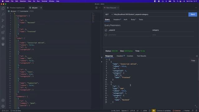This screenshot has height=112, width=199.
Task: Open the response Headers tab
Action: pos(121,56)
